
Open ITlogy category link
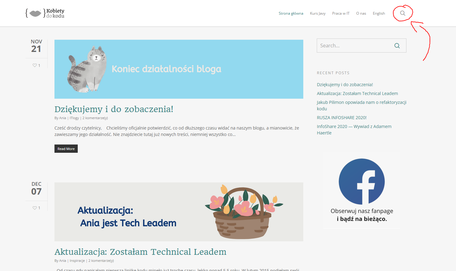(x=74, y=118)
